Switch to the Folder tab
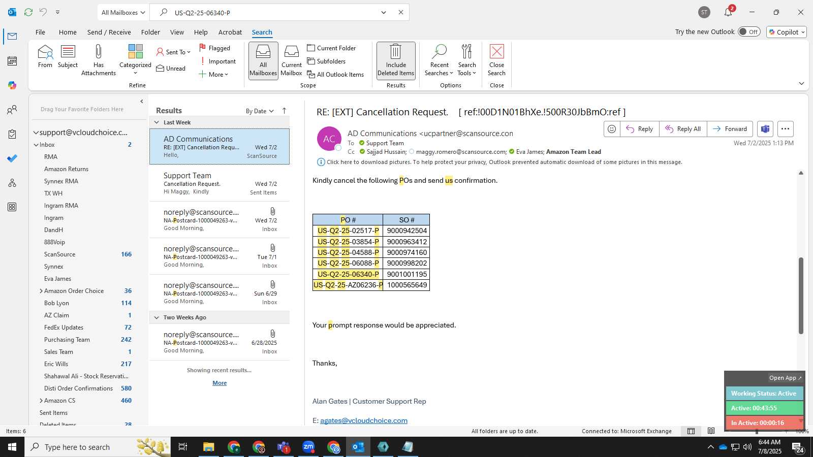Screen dimensions: 813x457 150,32
